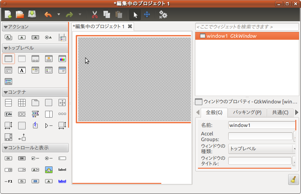301x194 pixels.
Task: Click the Cut icon in the toolbar
Action: 94,14
